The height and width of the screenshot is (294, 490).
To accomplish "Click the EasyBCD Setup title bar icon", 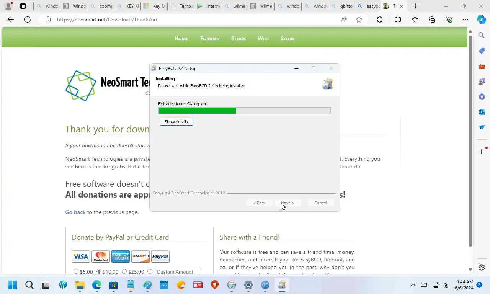I will 154,68.
